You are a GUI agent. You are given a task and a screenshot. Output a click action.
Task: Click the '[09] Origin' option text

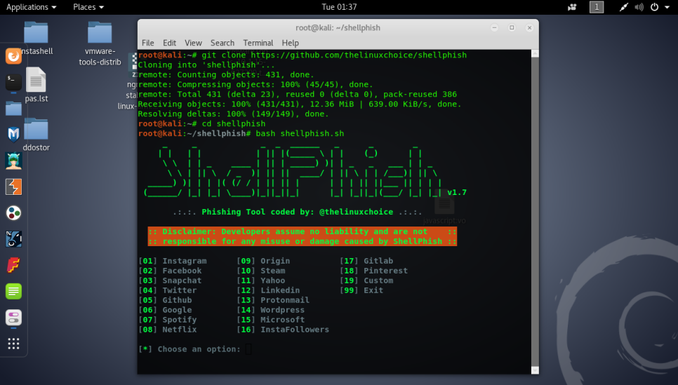[263, 261]
